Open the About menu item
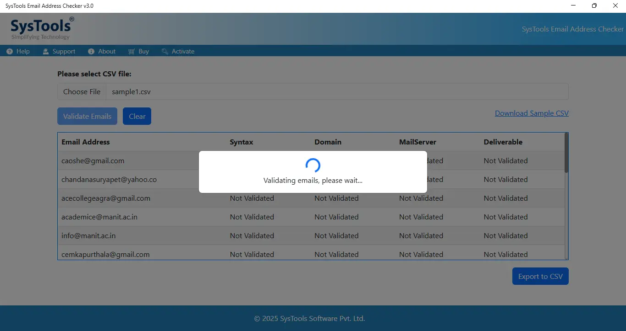The width and height of the screenshot is (626, 331). pyautogui.click(x=102, y=52)
